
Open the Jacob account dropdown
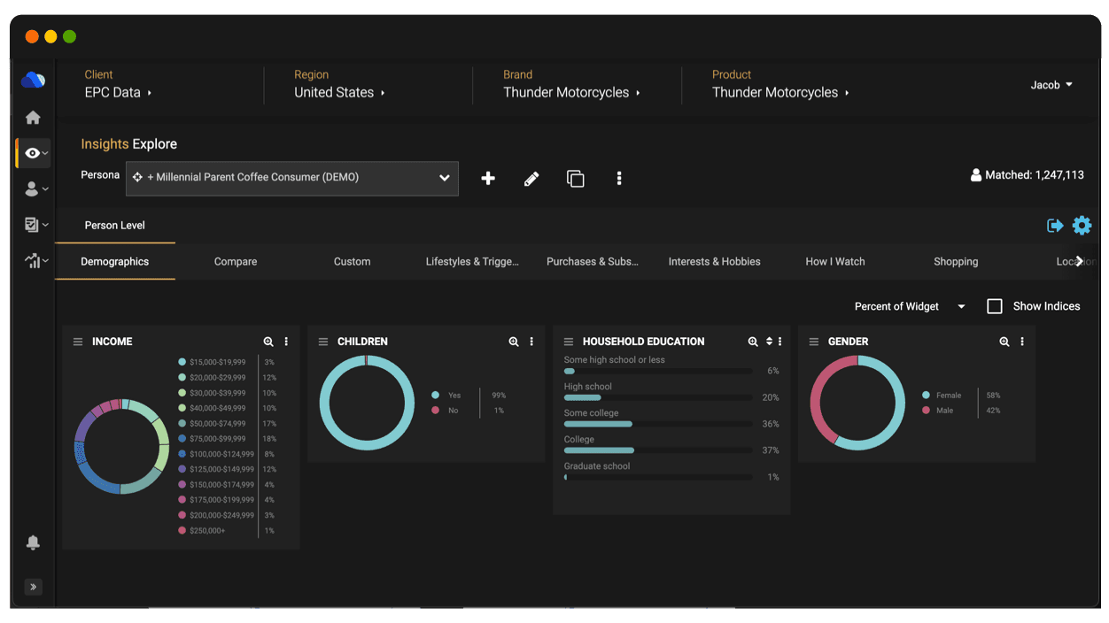click(1051, 85)
